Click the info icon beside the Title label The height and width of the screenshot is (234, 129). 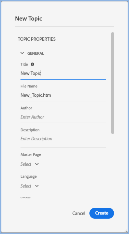click(x=32, y=64)
